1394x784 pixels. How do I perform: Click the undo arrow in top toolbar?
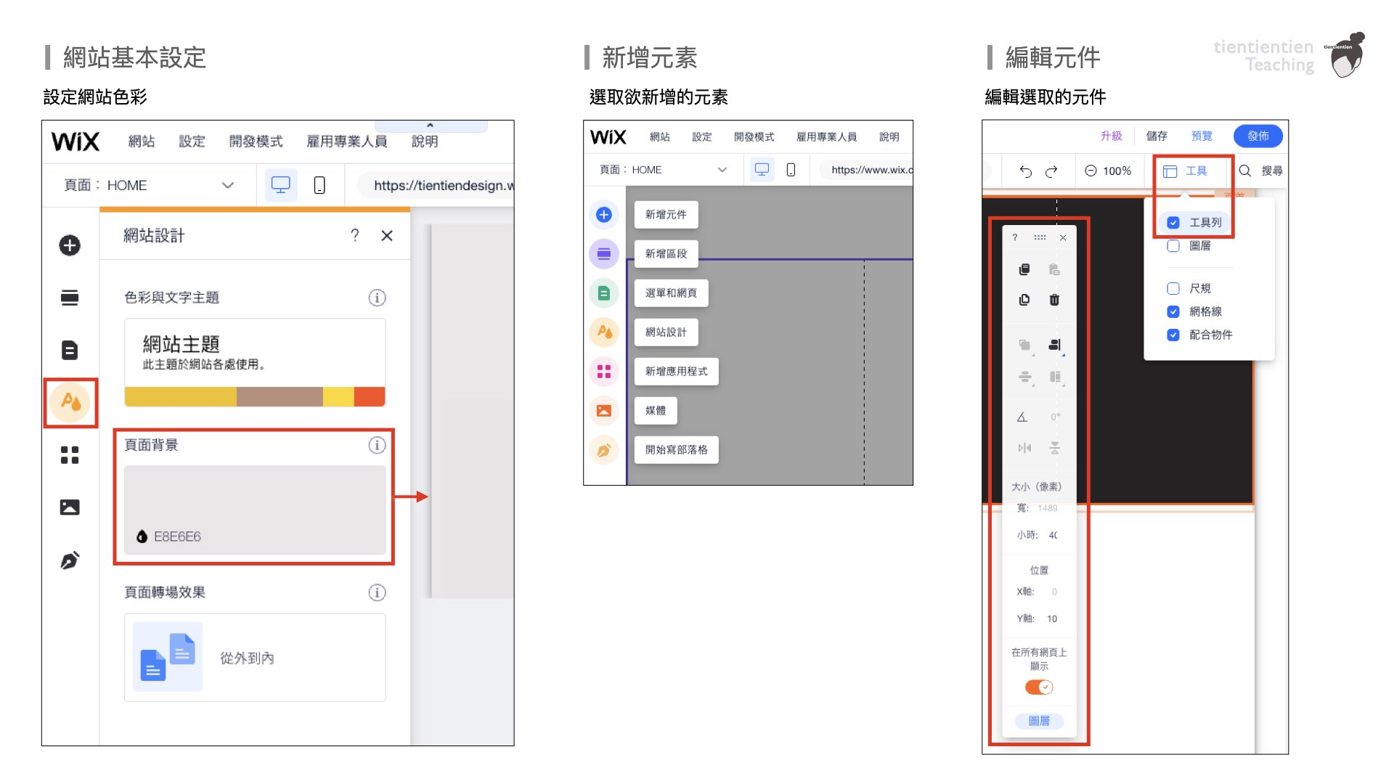1025,171
